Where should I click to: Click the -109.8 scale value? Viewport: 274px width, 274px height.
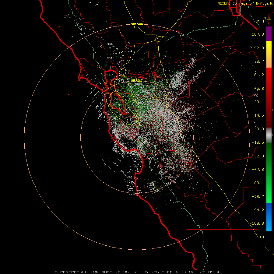click(x=257, y=223)
